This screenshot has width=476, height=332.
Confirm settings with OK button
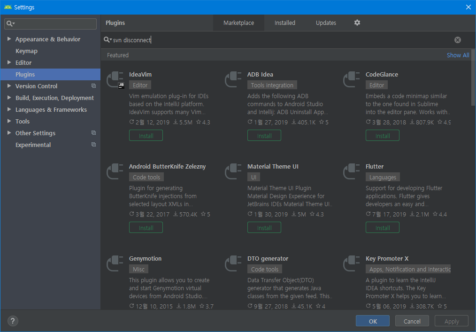pyautogui.click(x=372, y=321)
